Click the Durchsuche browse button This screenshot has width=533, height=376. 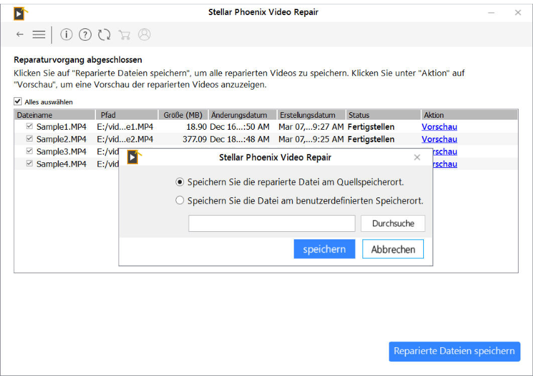pyautogui.click(x=393, y=224)
